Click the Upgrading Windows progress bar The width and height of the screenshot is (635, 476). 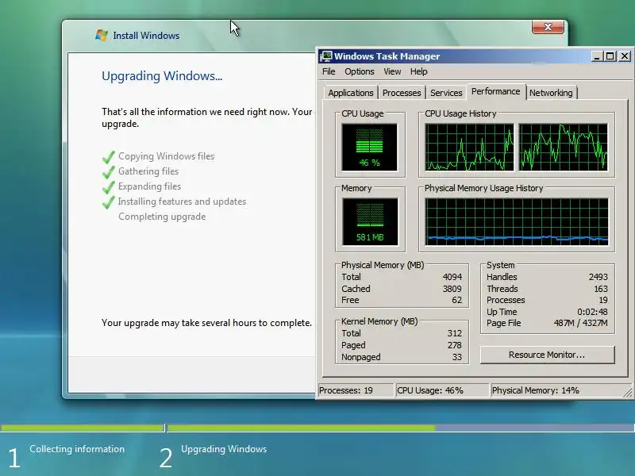[x=401, y=428]
